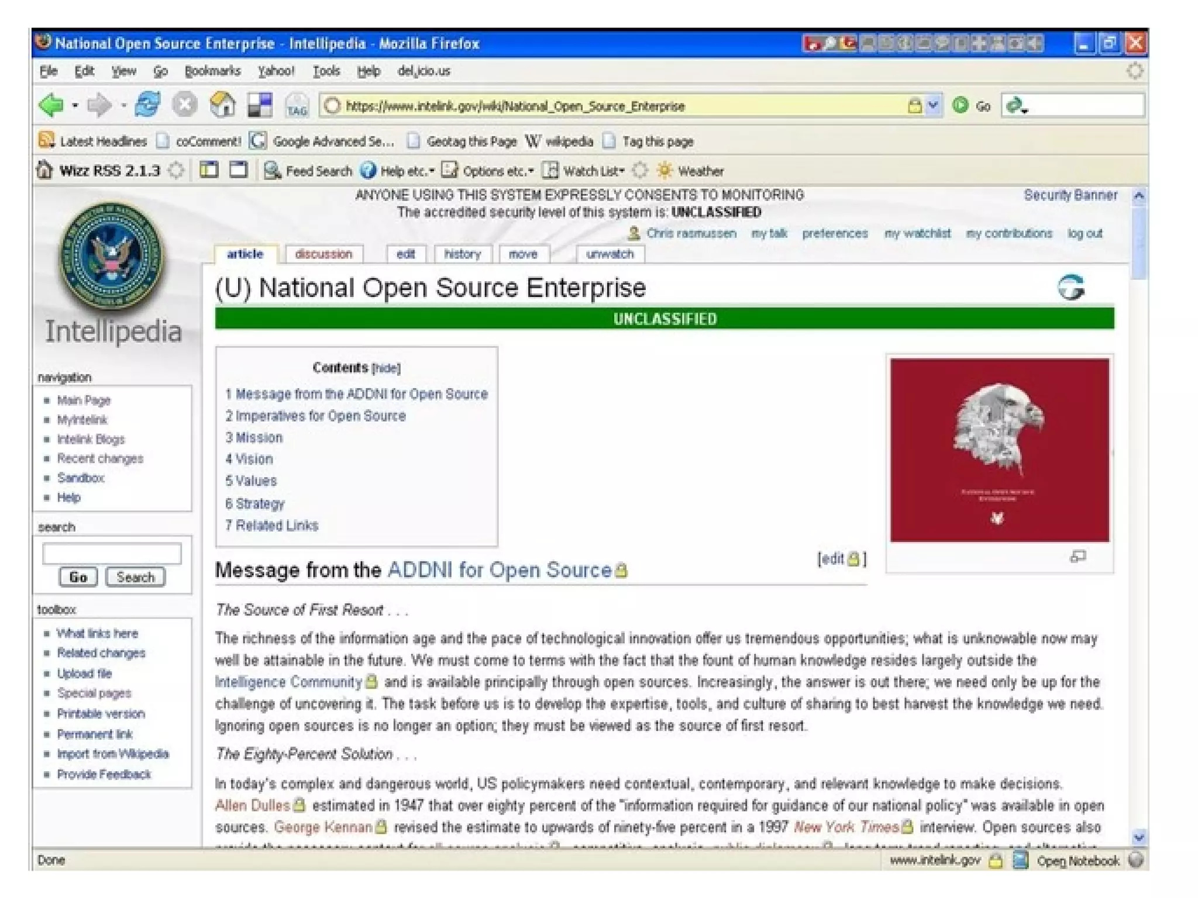Screen dimensions: 1198x898
Task: Enlarge the eagle image using magnify icon
Action: point(1077,557)
